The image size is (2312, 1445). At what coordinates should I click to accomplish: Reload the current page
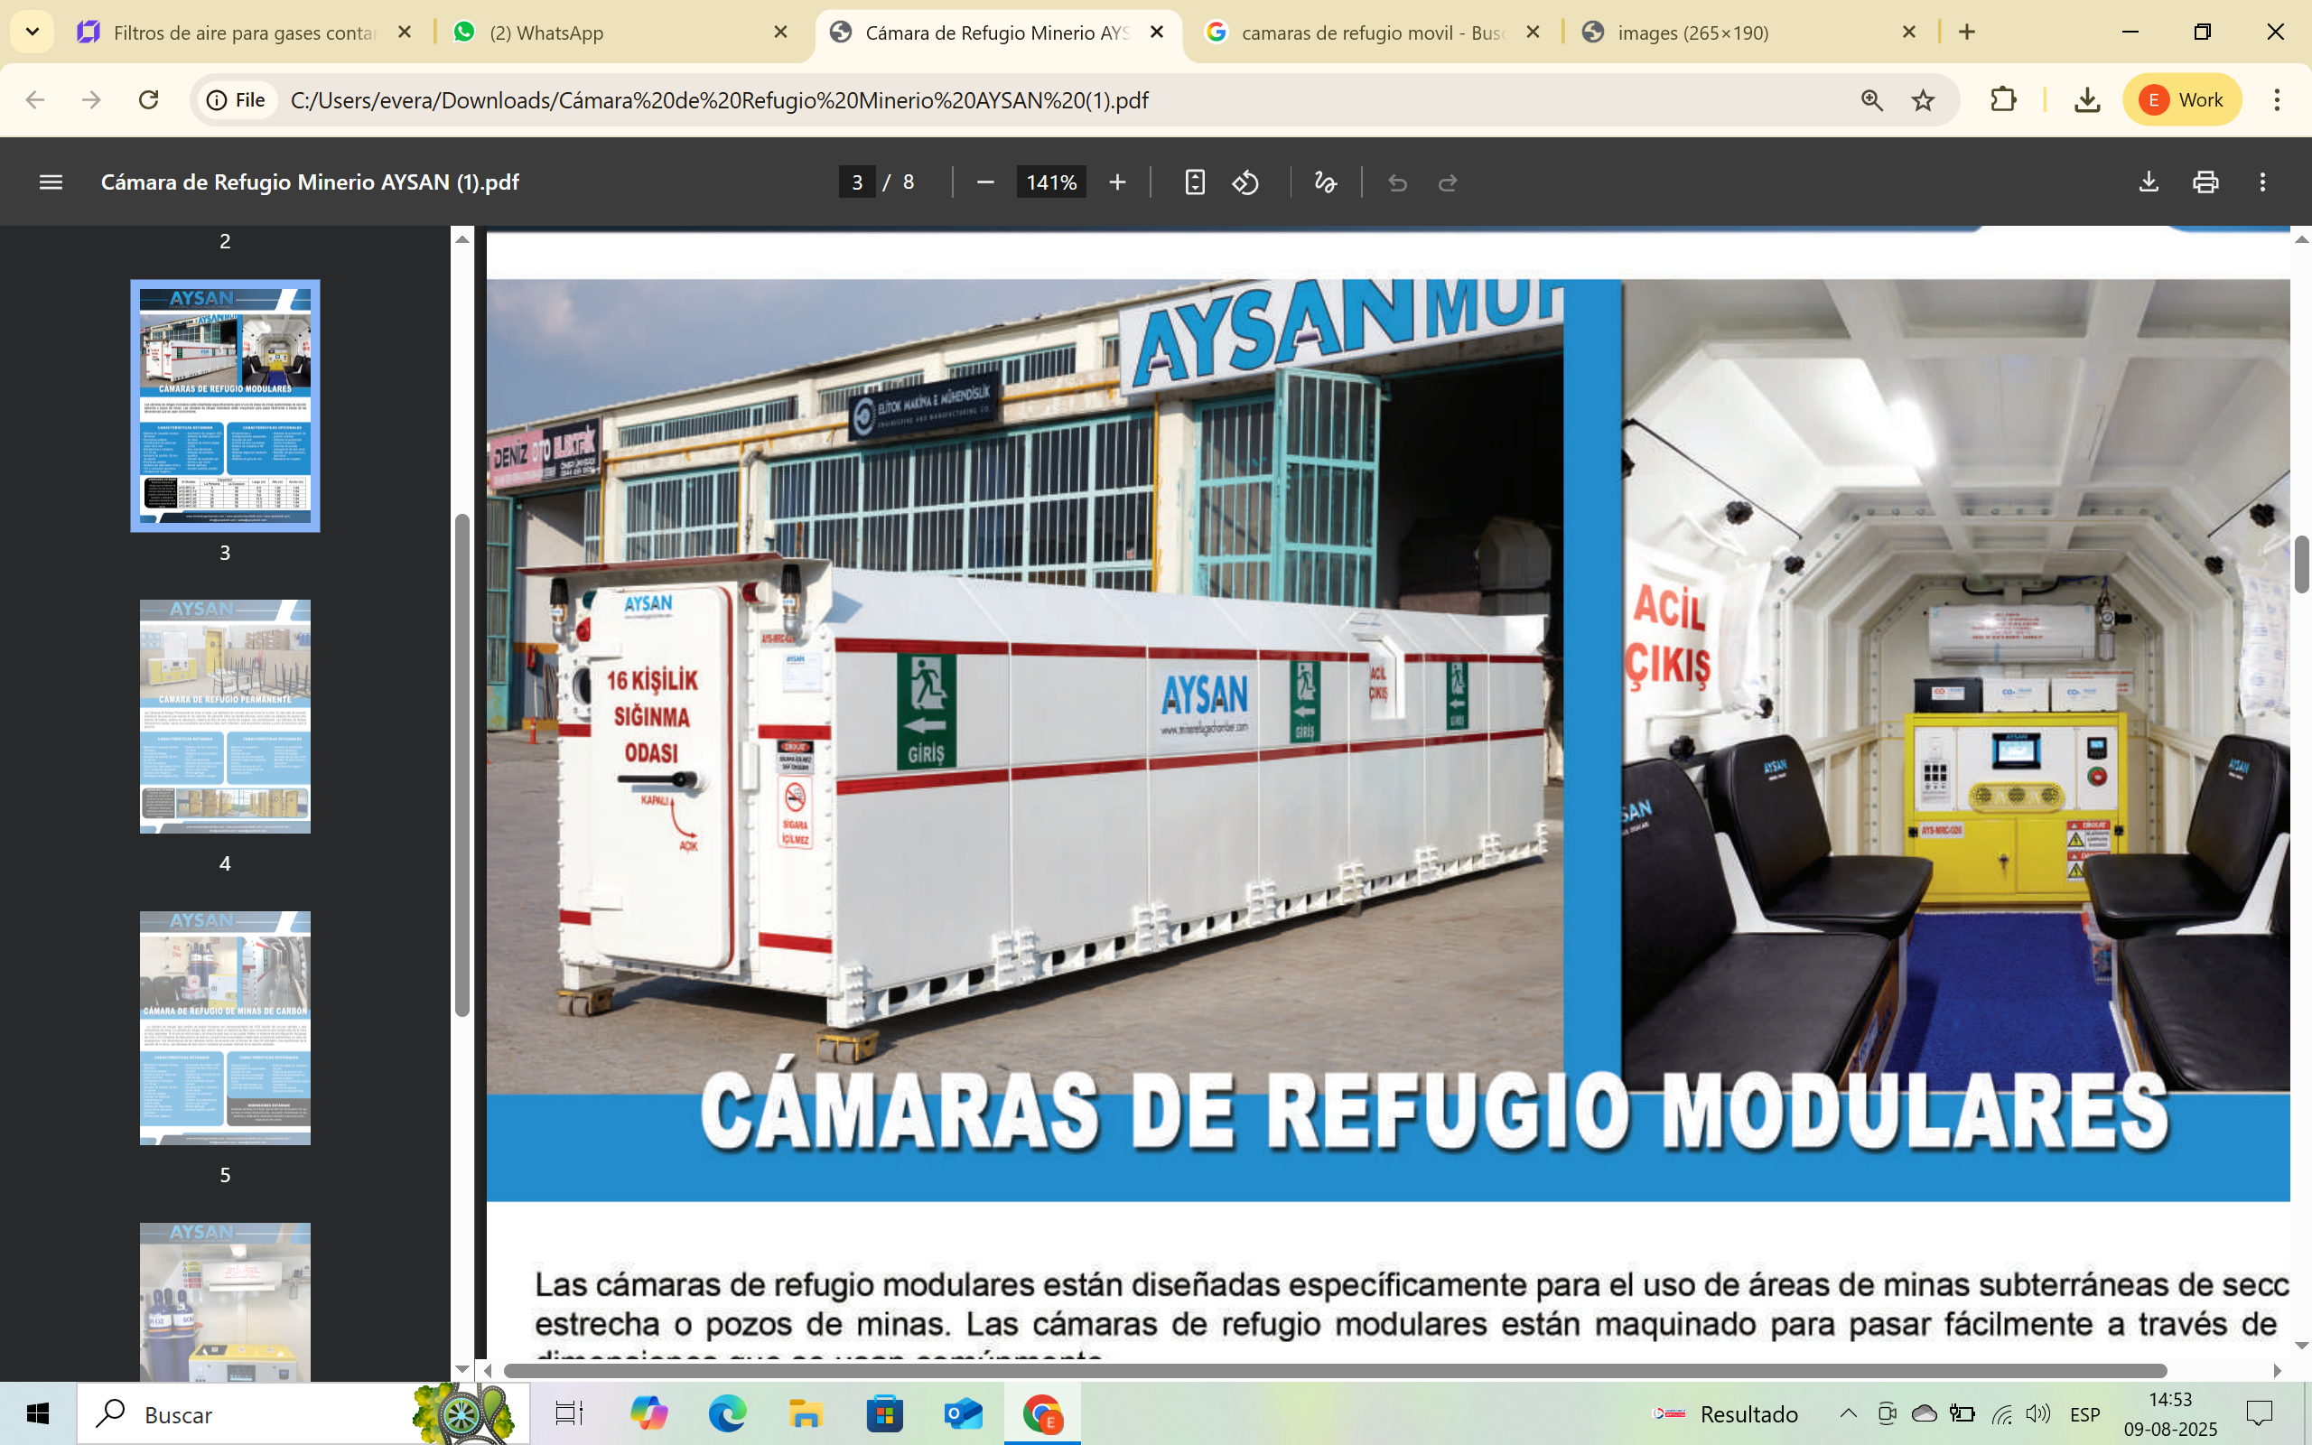click(148, 100)
